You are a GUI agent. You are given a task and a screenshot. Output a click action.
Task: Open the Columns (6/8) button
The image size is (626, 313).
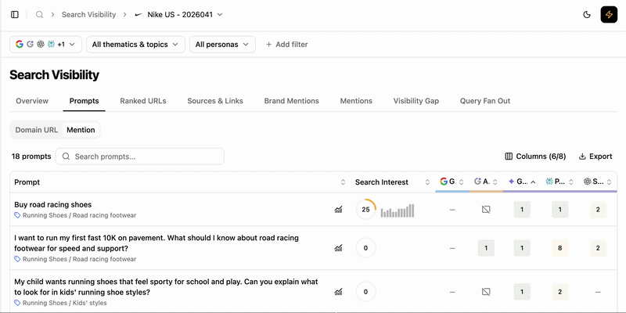point(535,156)
